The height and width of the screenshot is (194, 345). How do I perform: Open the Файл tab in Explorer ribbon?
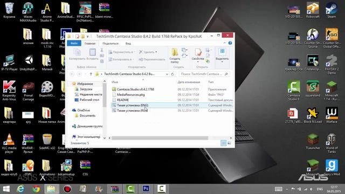point(74,43)
